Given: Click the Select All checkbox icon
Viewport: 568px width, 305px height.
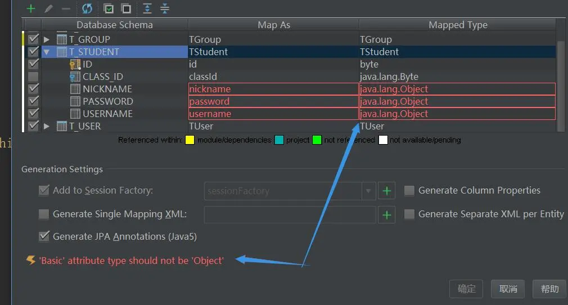Looking at the screenshot, I should click(109, 8).
